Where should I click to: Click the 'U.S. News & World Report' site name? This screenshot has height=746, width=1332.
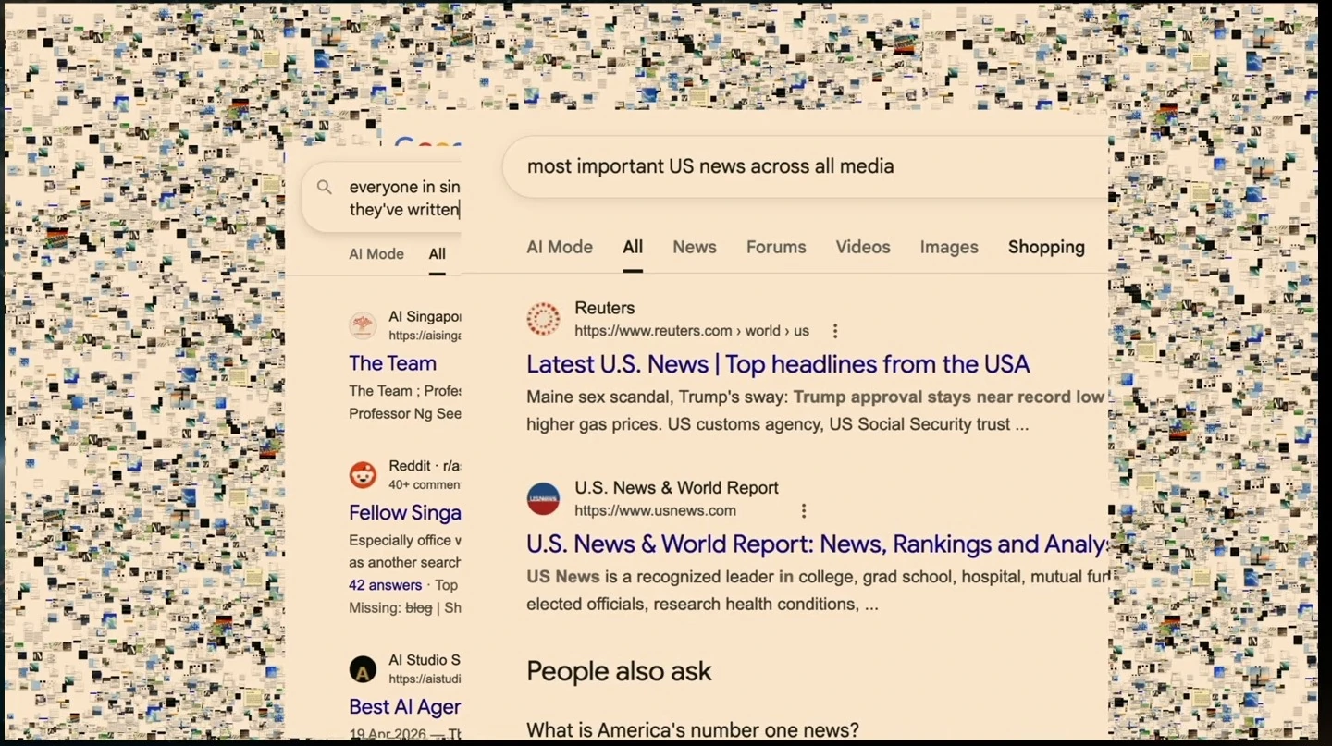(676, 488)
